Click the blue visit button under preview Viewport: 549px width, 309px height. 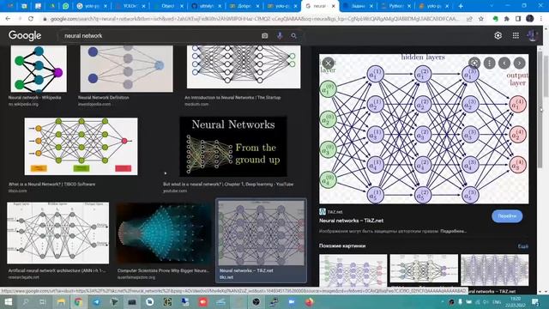507,216
